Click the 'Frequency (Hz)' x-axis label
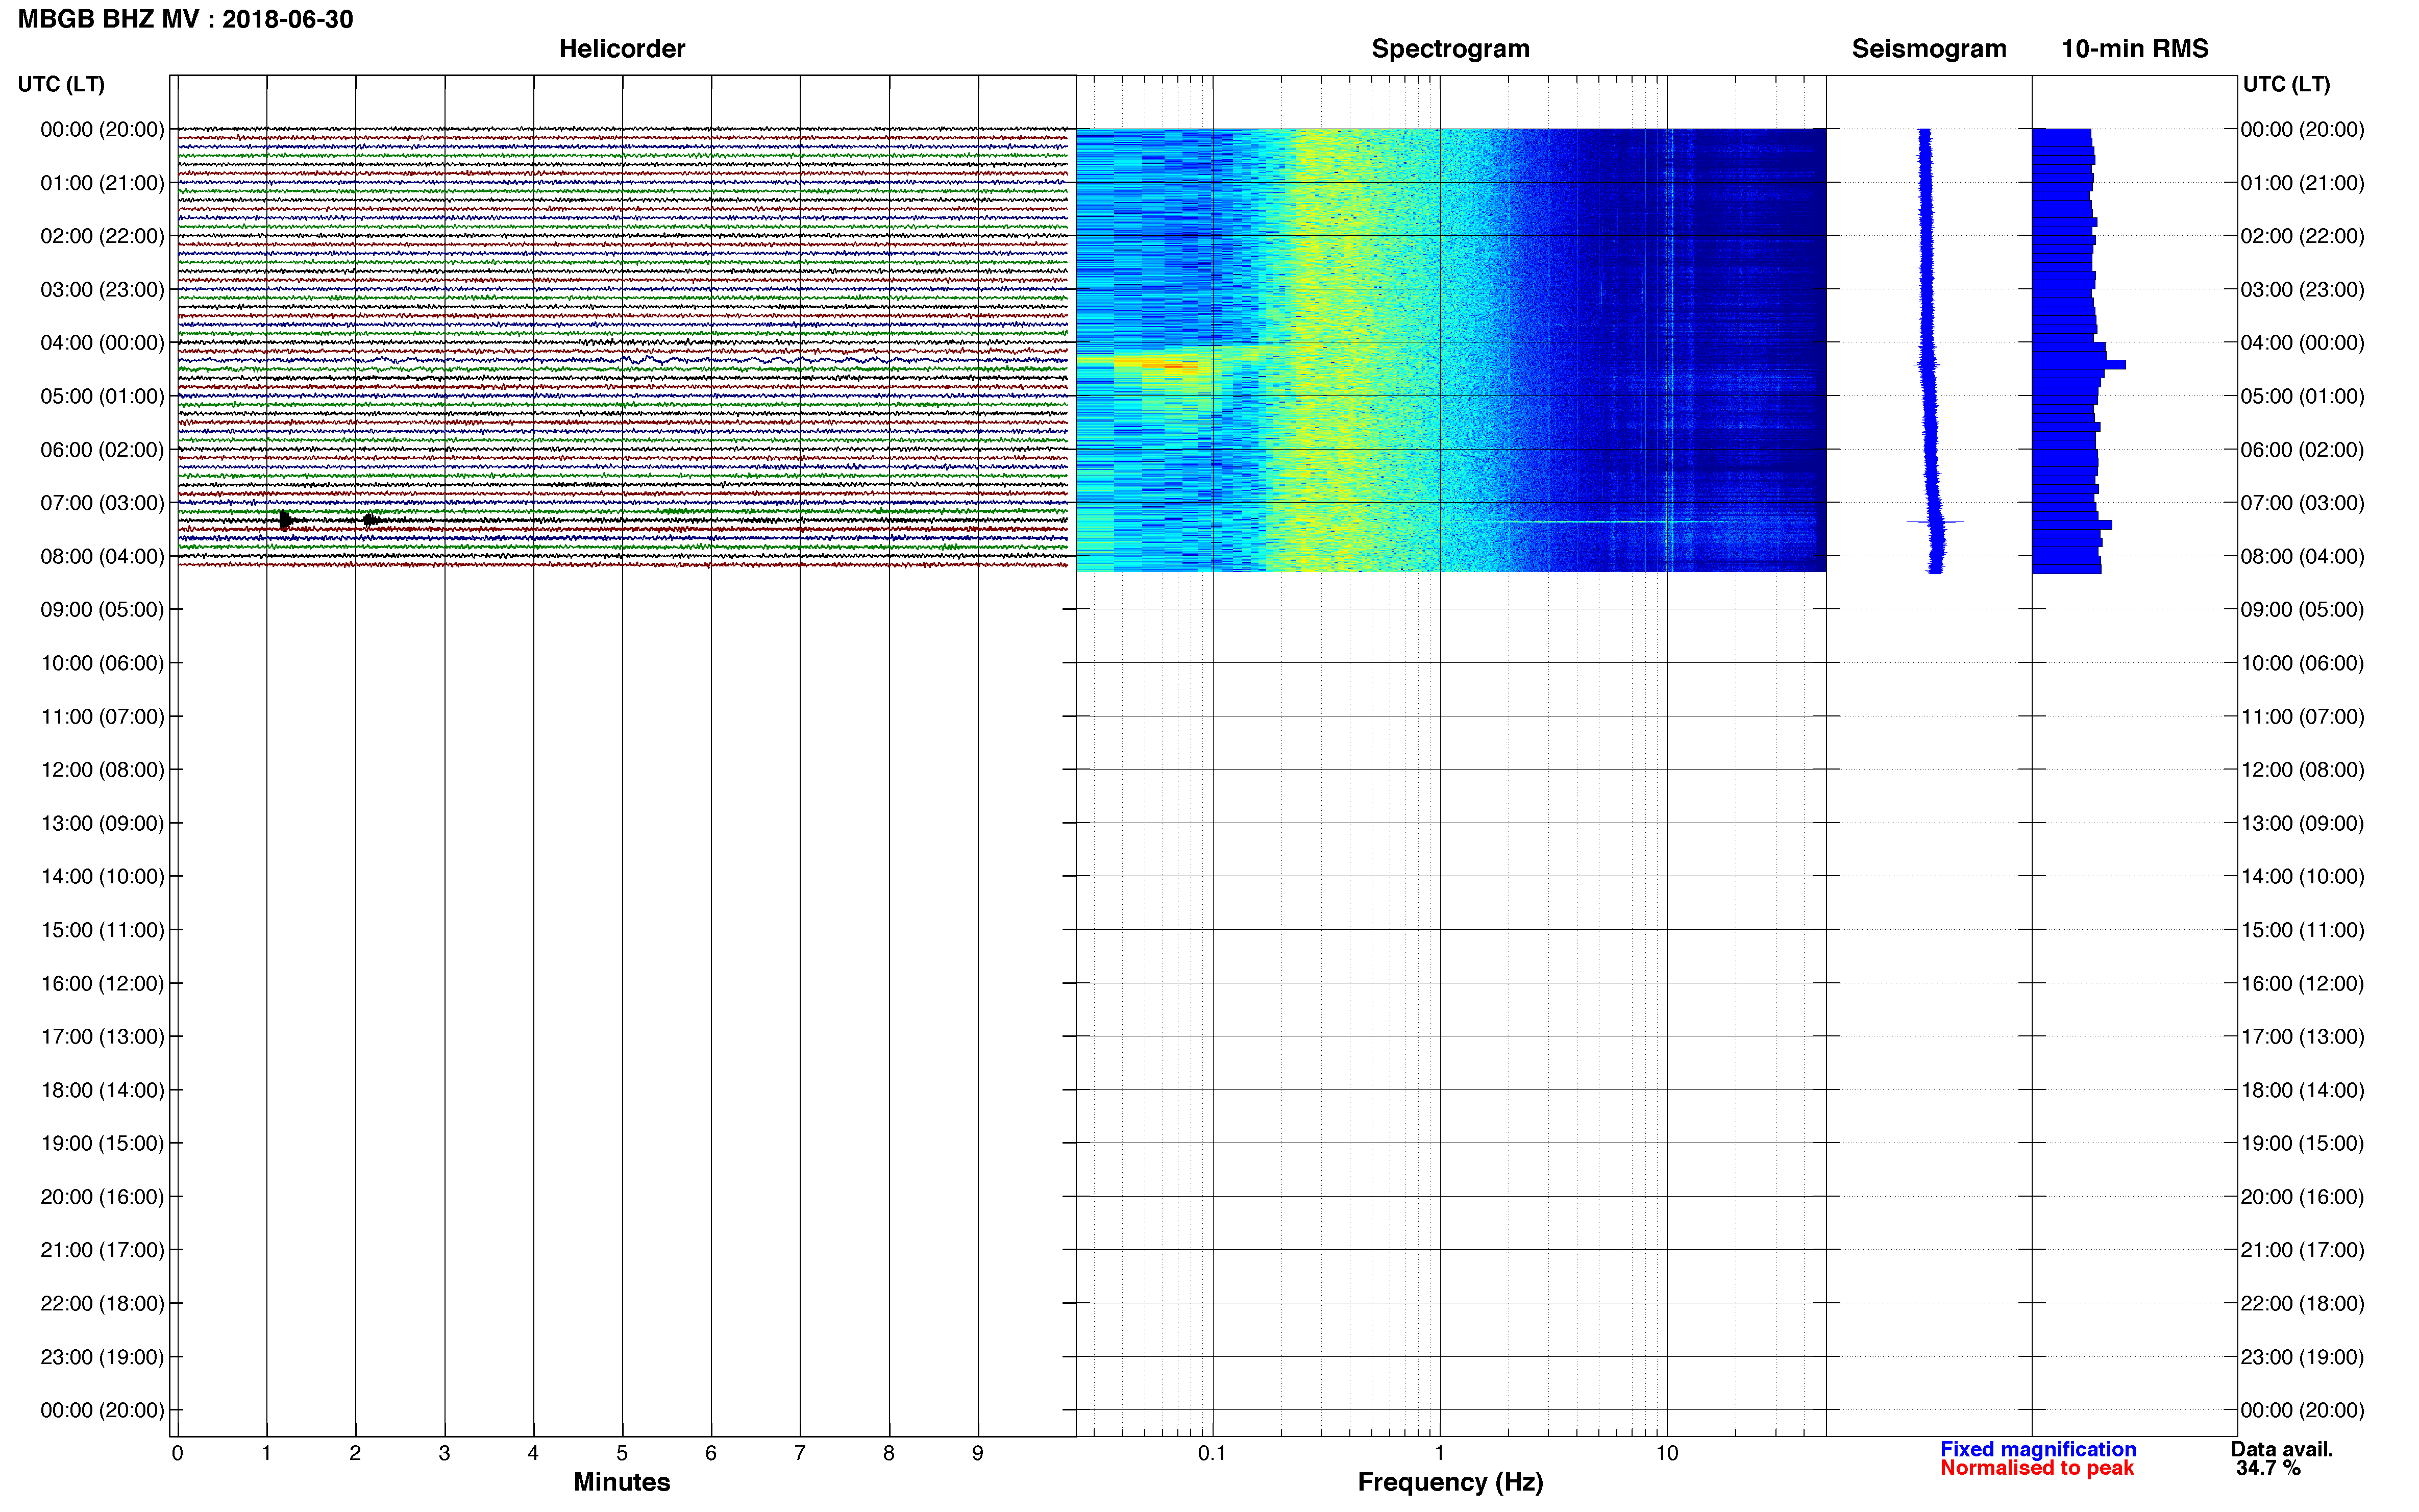The width and height of the screenshot is (2419, 1512). pyautogui.click(x=1450, y=1482)
